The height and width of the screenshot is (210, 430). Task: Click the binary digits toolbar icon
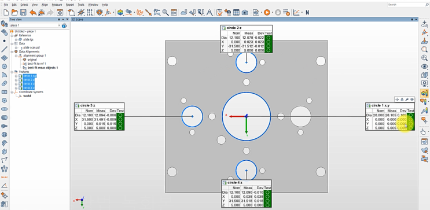pyautogui.click(x=89, y=12)
